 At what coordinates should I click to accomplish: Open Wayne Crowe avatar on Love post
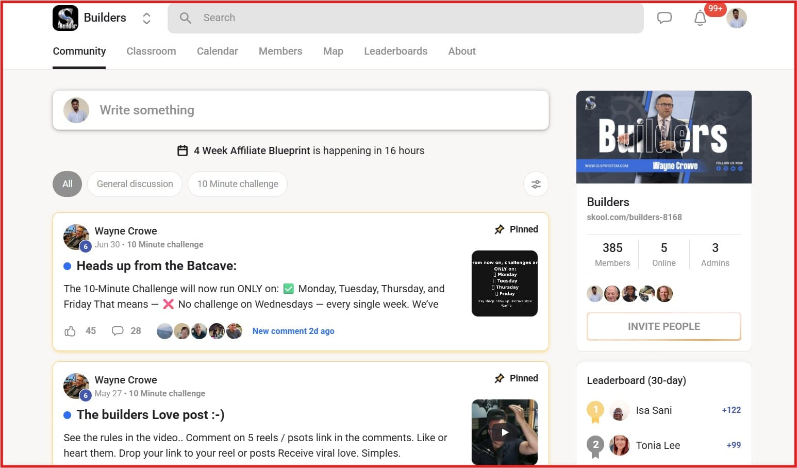point(76,386)
